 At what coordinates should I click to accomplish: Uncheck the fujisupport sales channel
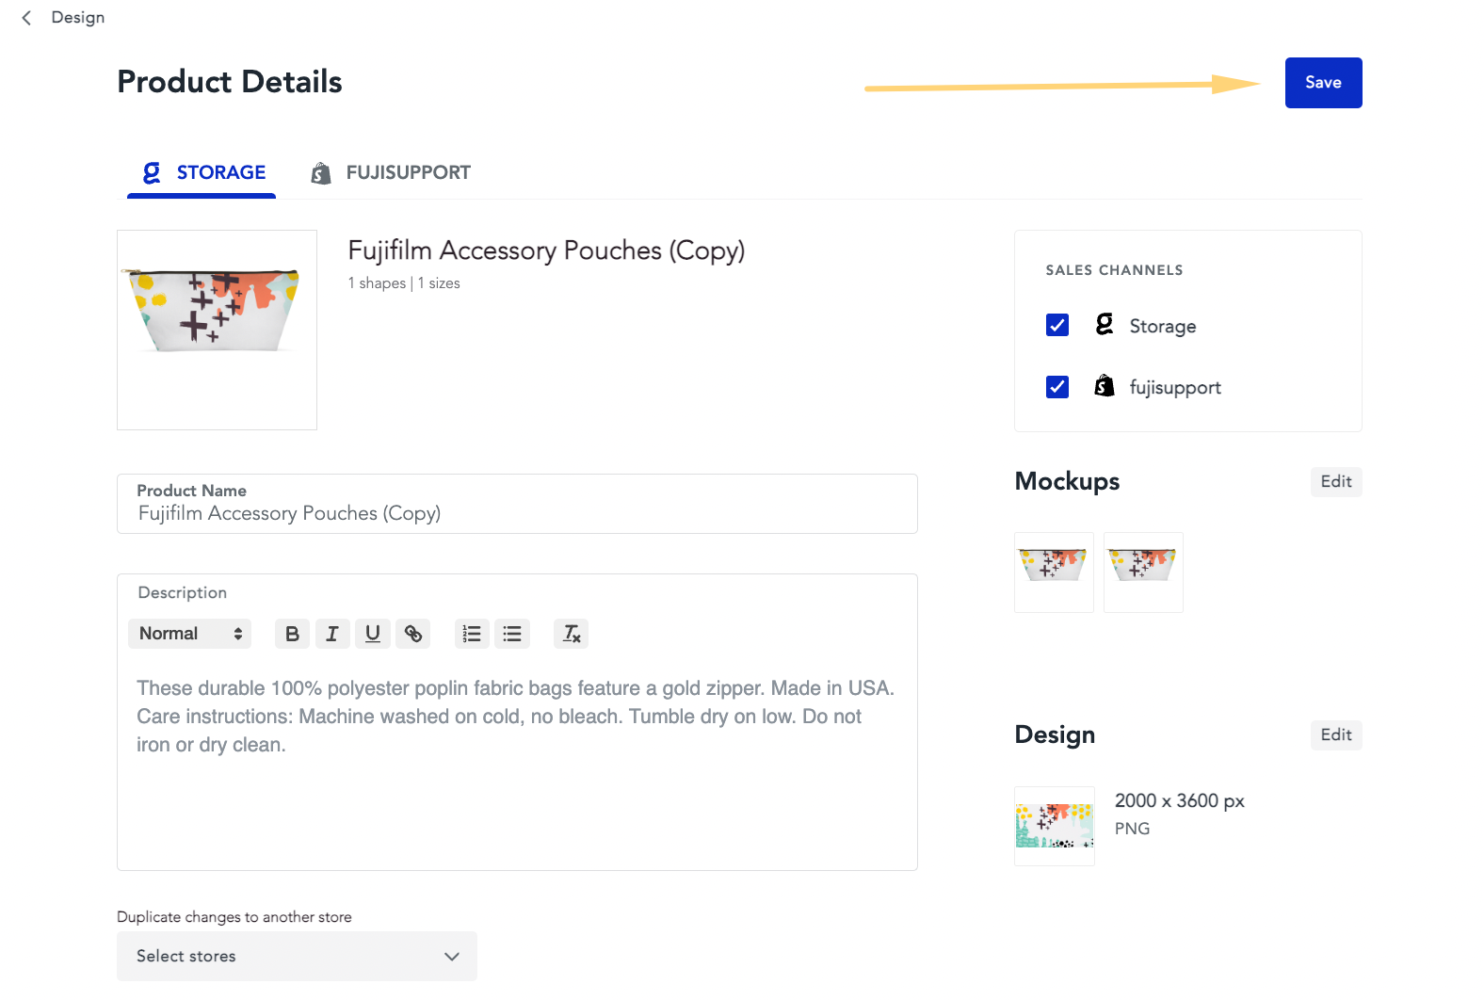pyautogui.click(x=1057, y=387)
